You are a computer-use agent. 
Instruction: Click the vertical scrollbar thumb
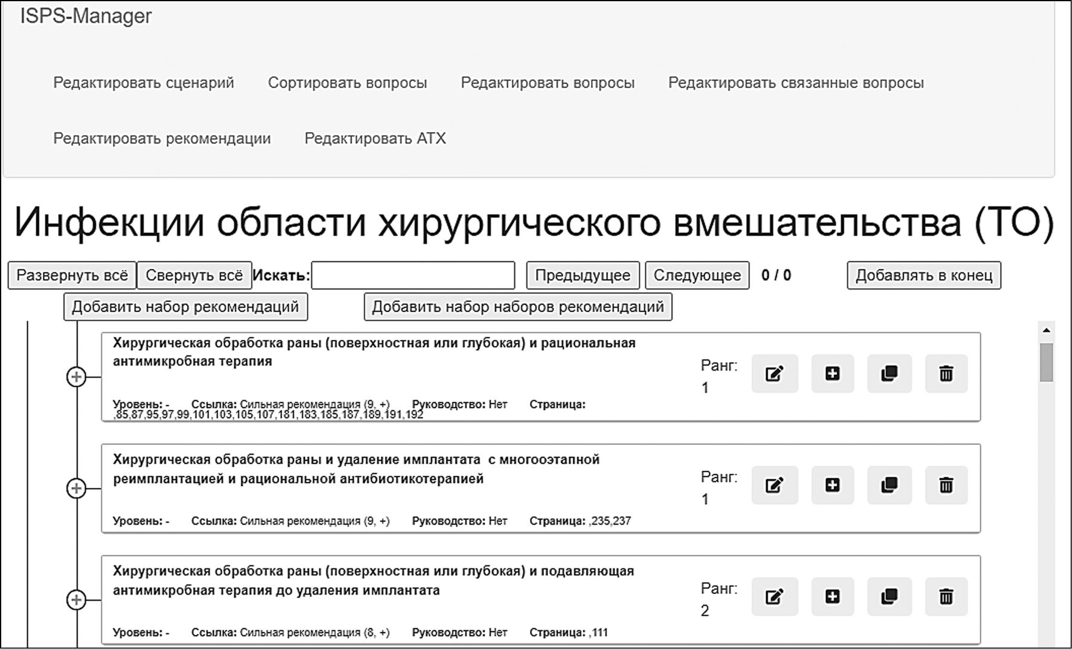click(x=1047, y=362)
